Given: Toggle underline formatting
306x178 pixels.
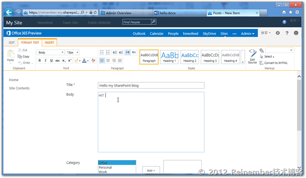Looking at the screenshot, I should tap(51, 61).
